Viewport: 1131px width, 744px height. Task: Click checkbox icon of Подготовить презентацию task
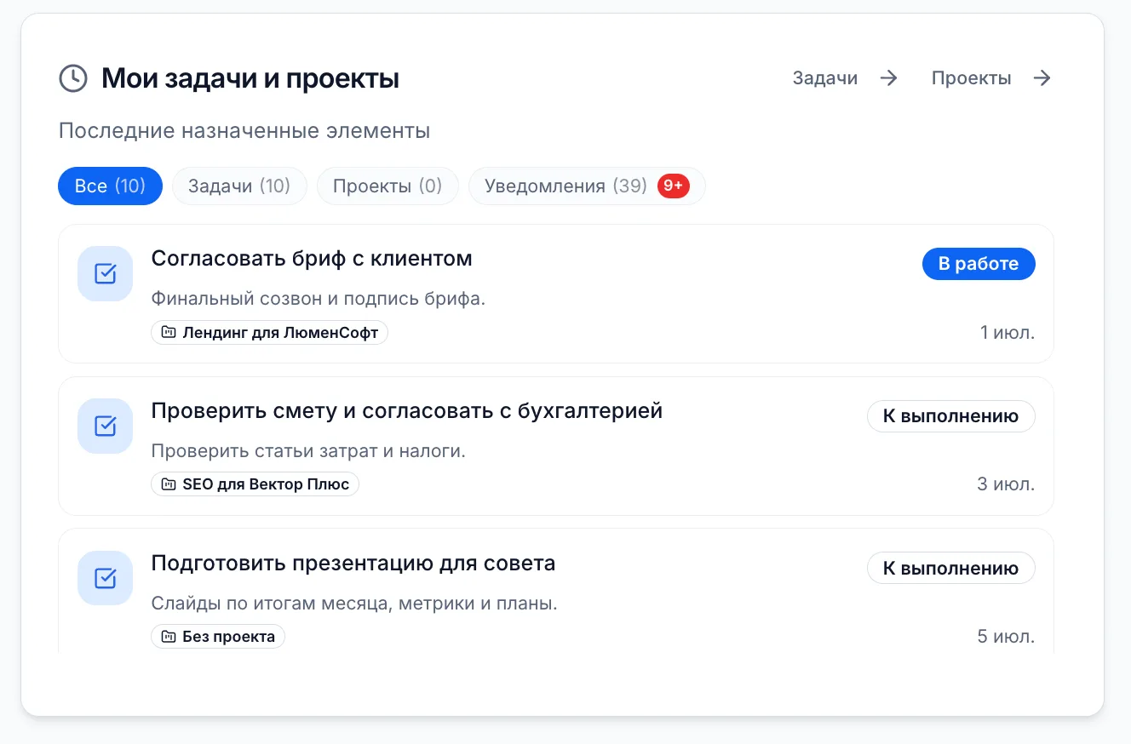point(105,578)
